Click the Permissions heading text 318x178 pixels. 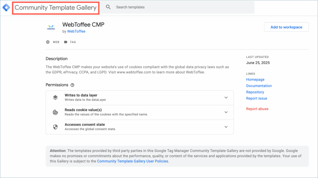click(57, 85)
